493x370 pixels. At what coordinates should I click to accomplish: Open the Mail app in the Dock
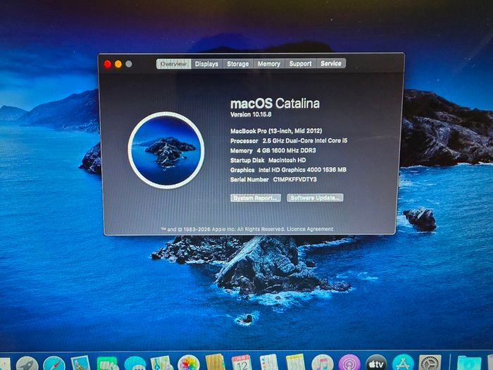coord(81,364)
